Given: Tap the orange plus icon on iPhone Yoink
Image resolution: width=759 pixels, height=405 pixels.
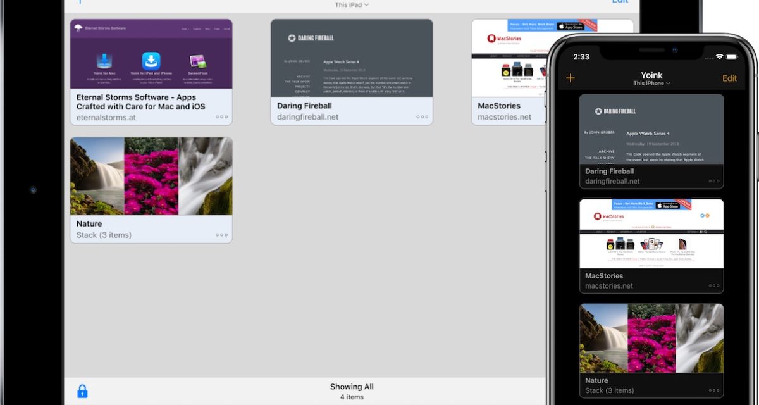Looking at the screenshot, I should tap(571, 78).
